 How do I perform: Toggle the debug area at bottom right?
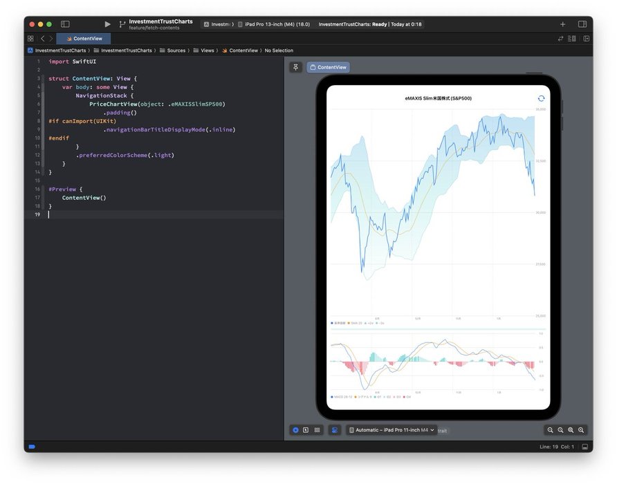tap(584, 447)
